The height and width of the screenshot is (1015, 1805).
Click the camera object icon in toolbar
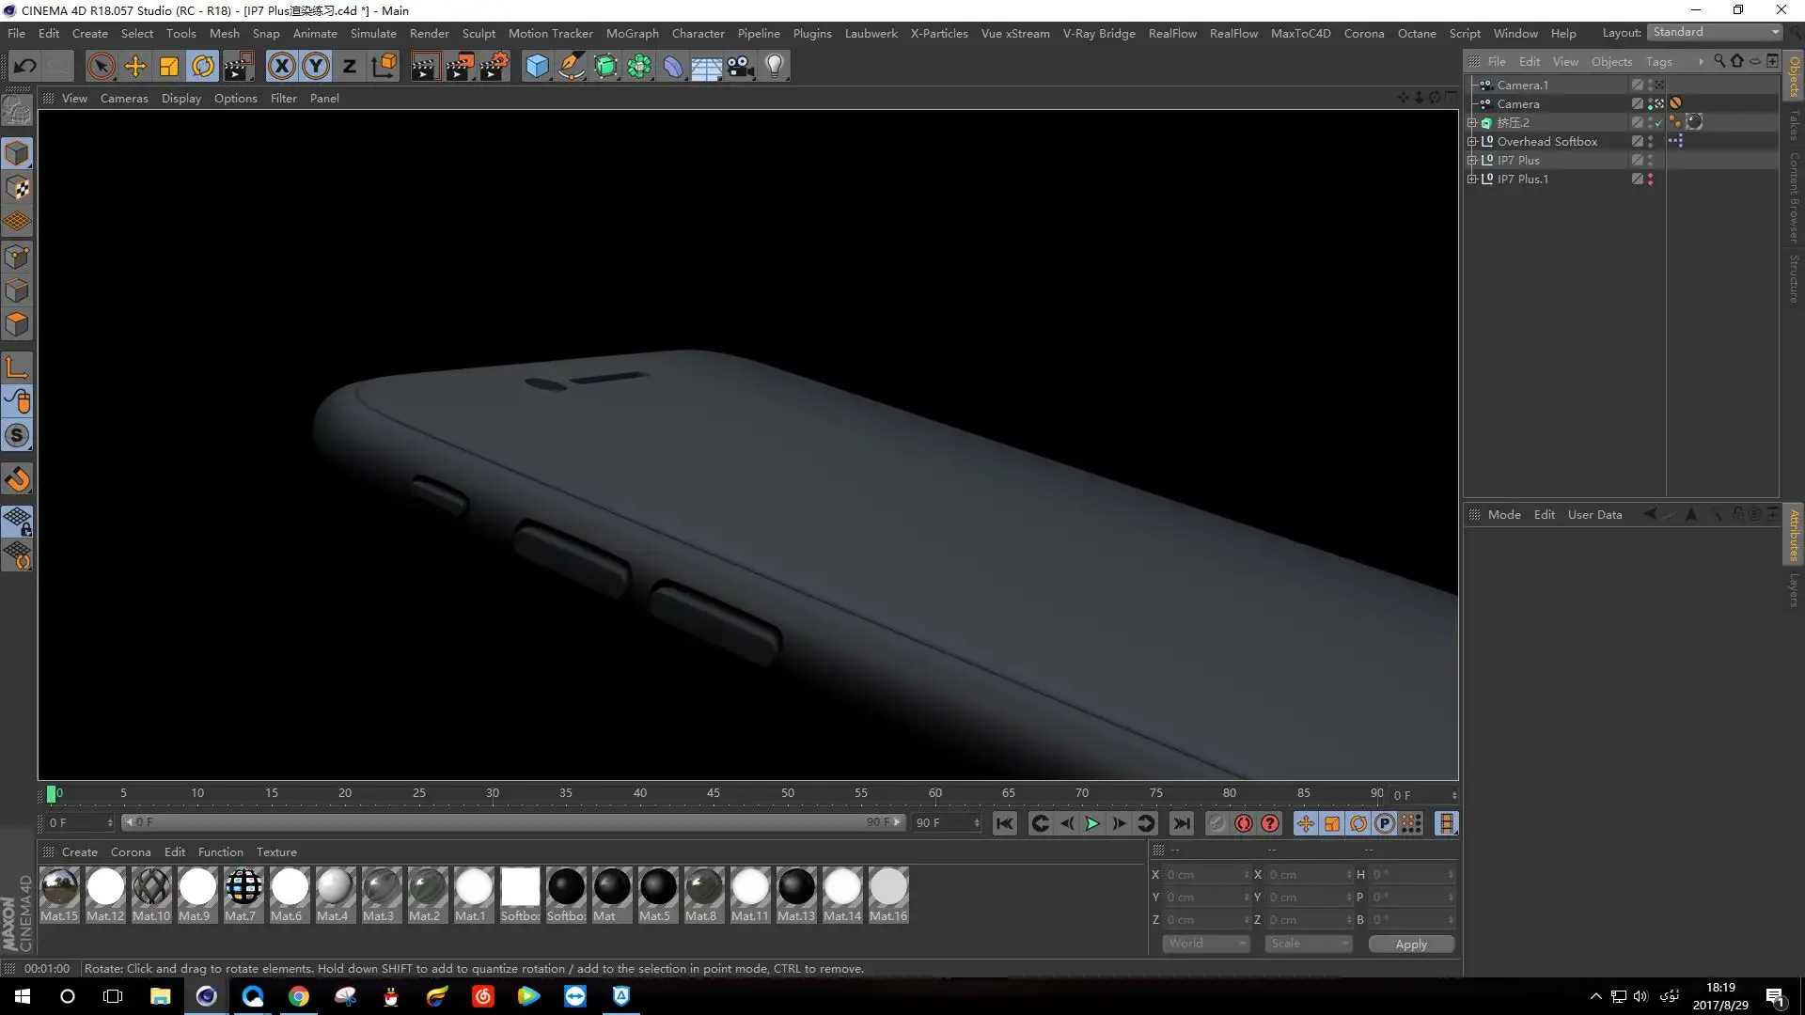(740, 66)
